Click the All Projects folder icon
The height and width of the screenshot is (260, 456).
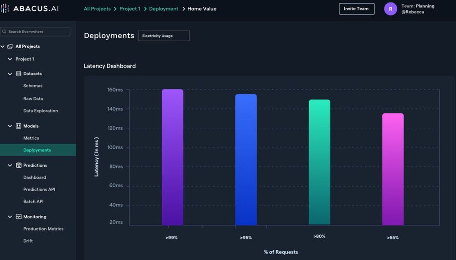(10, 47)
